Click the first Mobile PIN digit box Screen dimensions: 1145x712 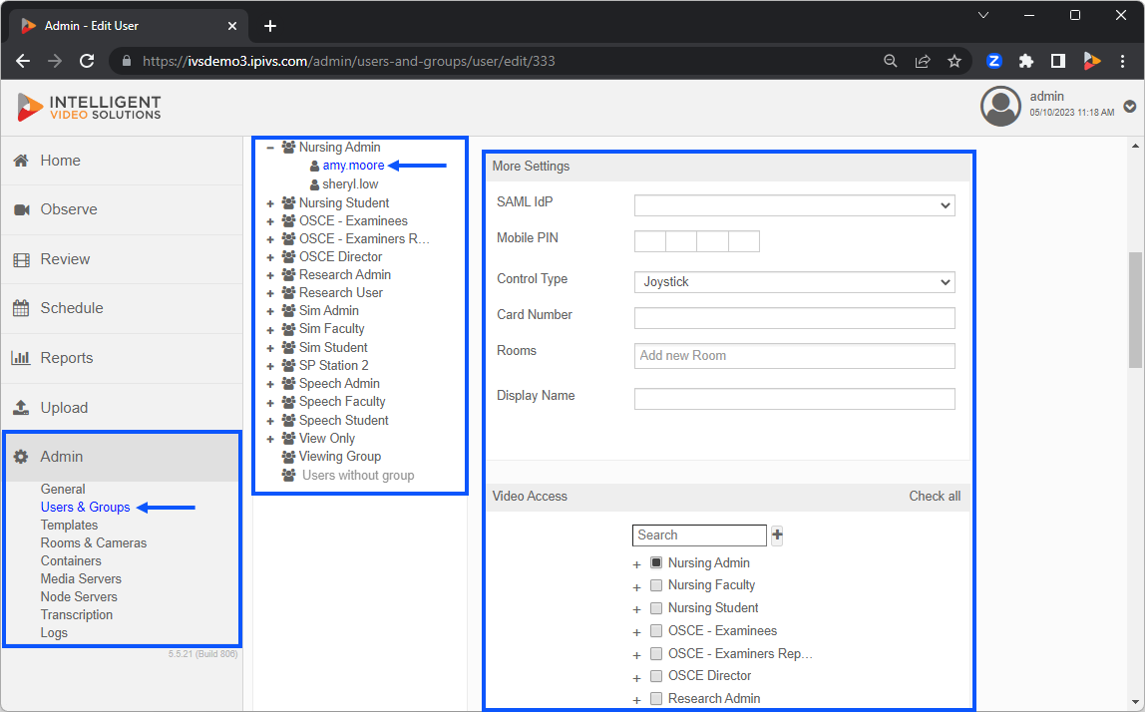650,241
